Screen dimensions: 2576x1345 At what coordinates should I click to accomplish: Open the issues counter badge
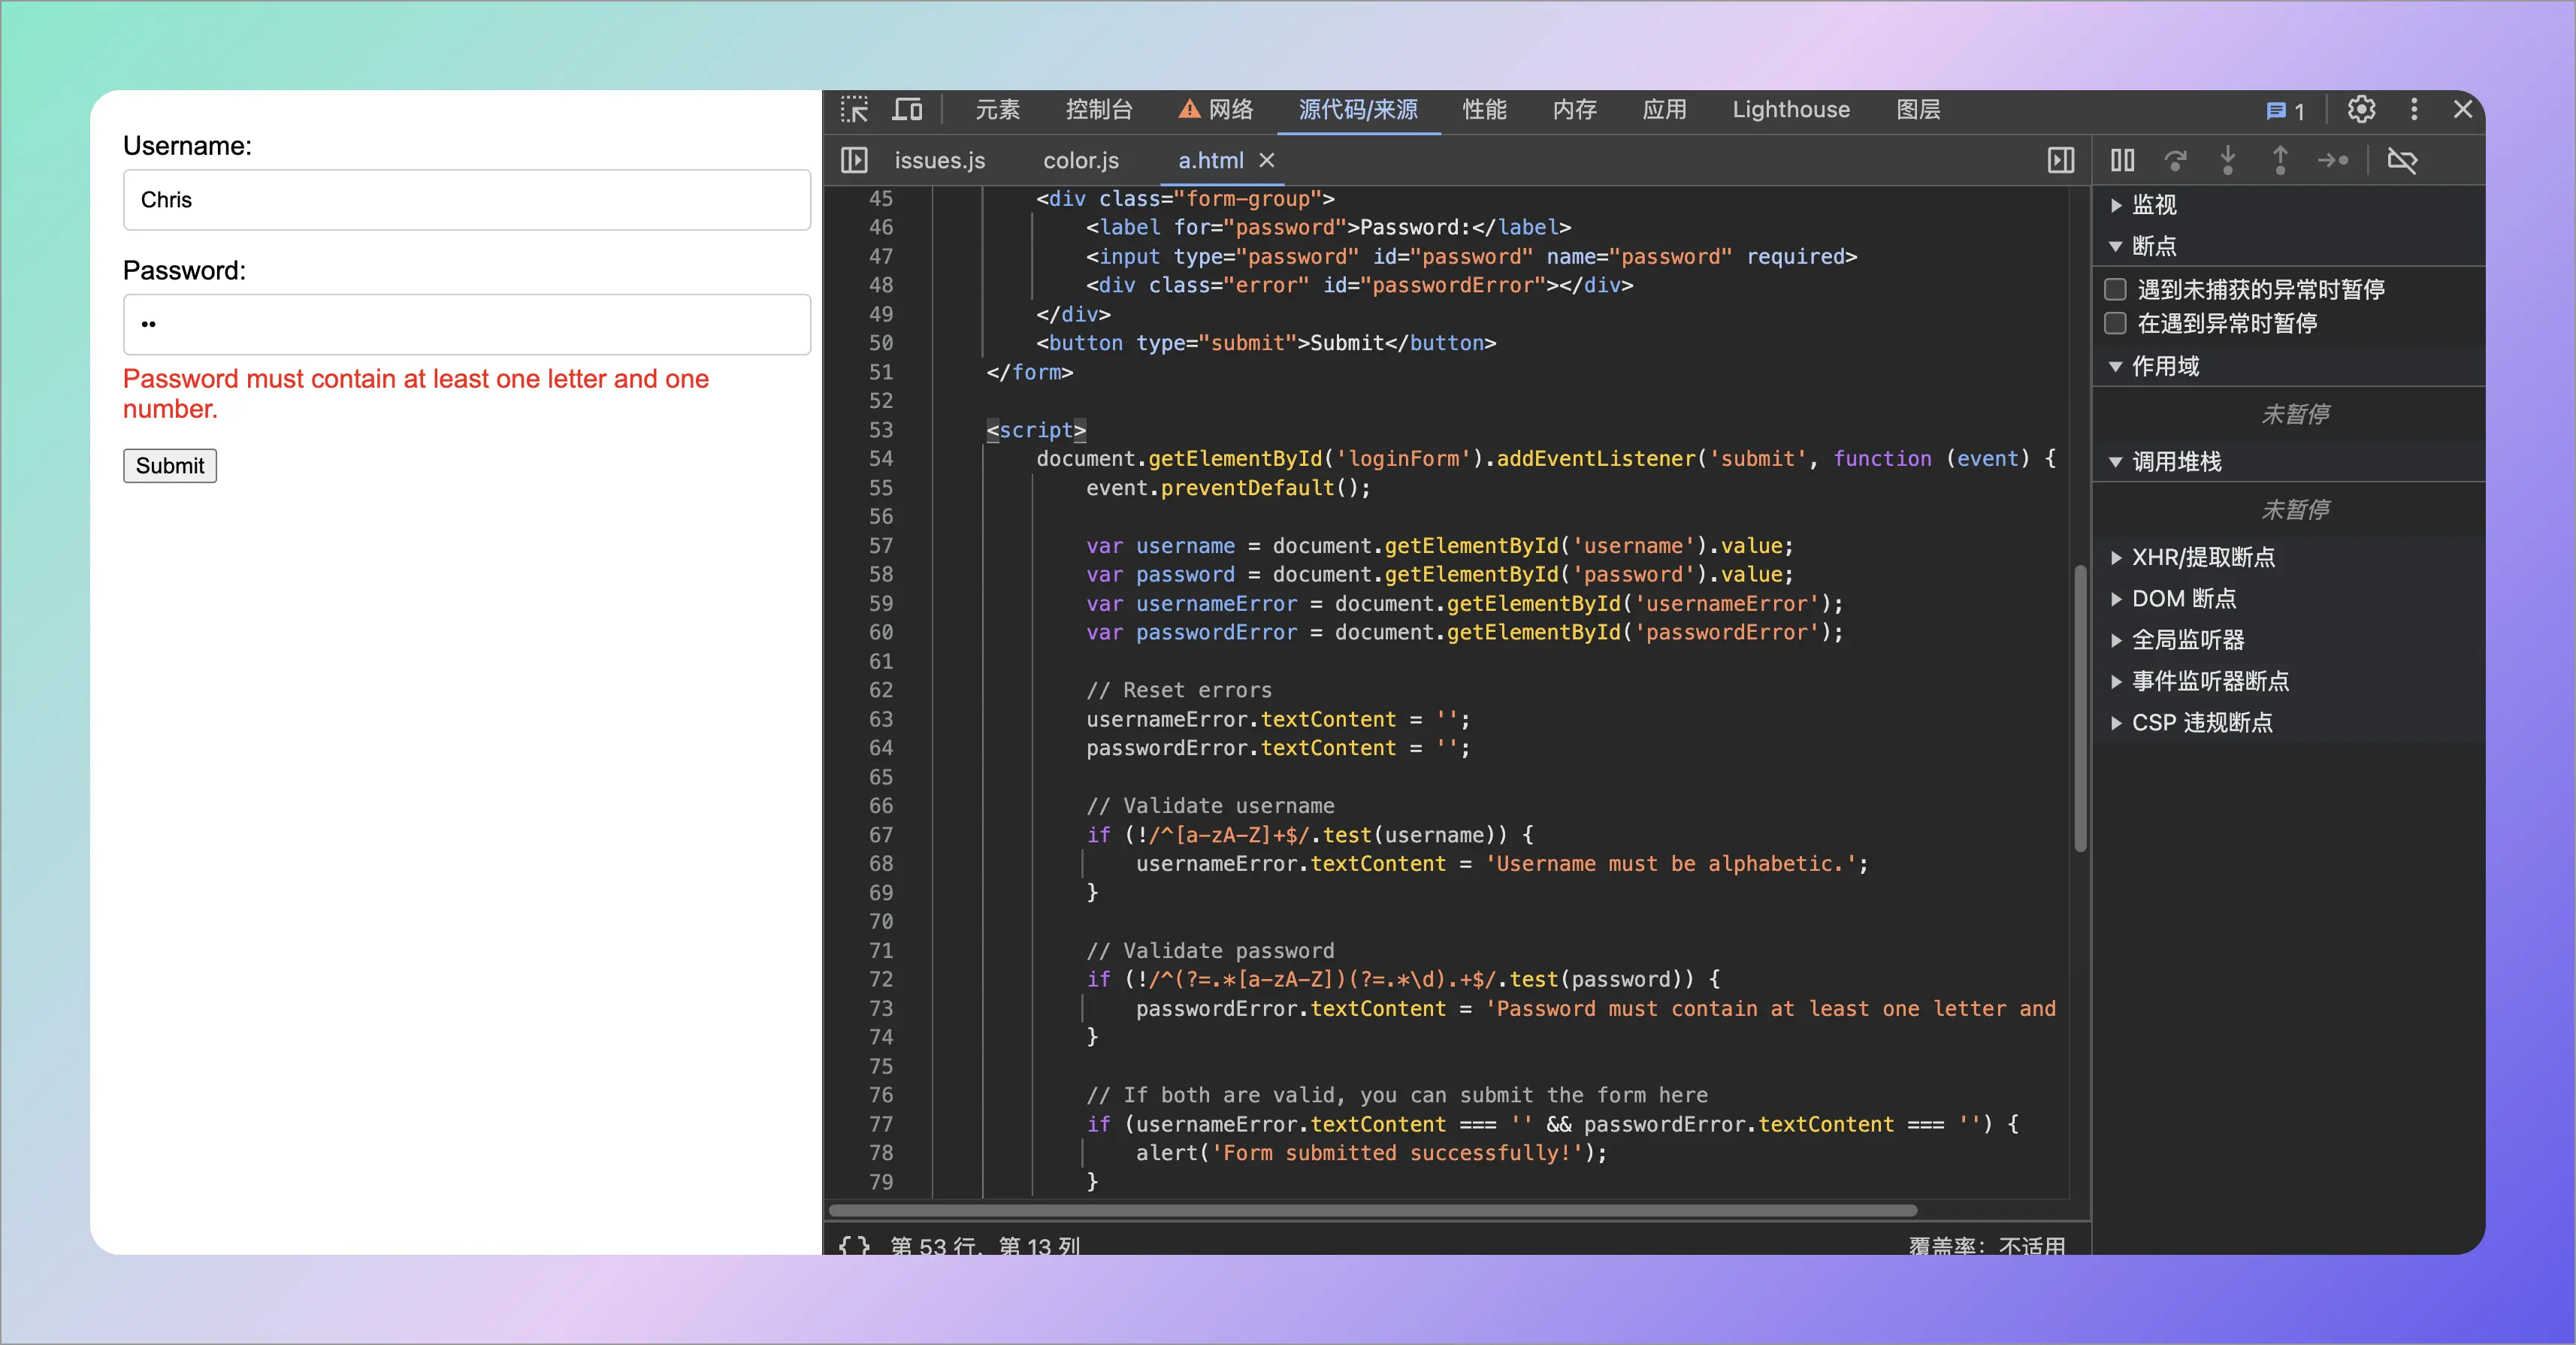coord(2285,110)
